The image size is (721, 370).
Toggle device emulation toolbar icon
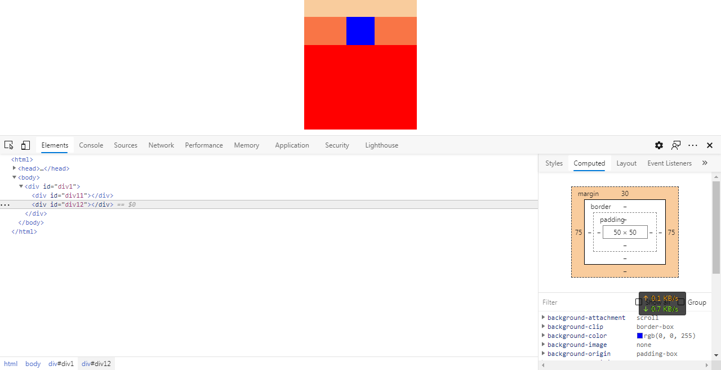click(x=25, y=145)
